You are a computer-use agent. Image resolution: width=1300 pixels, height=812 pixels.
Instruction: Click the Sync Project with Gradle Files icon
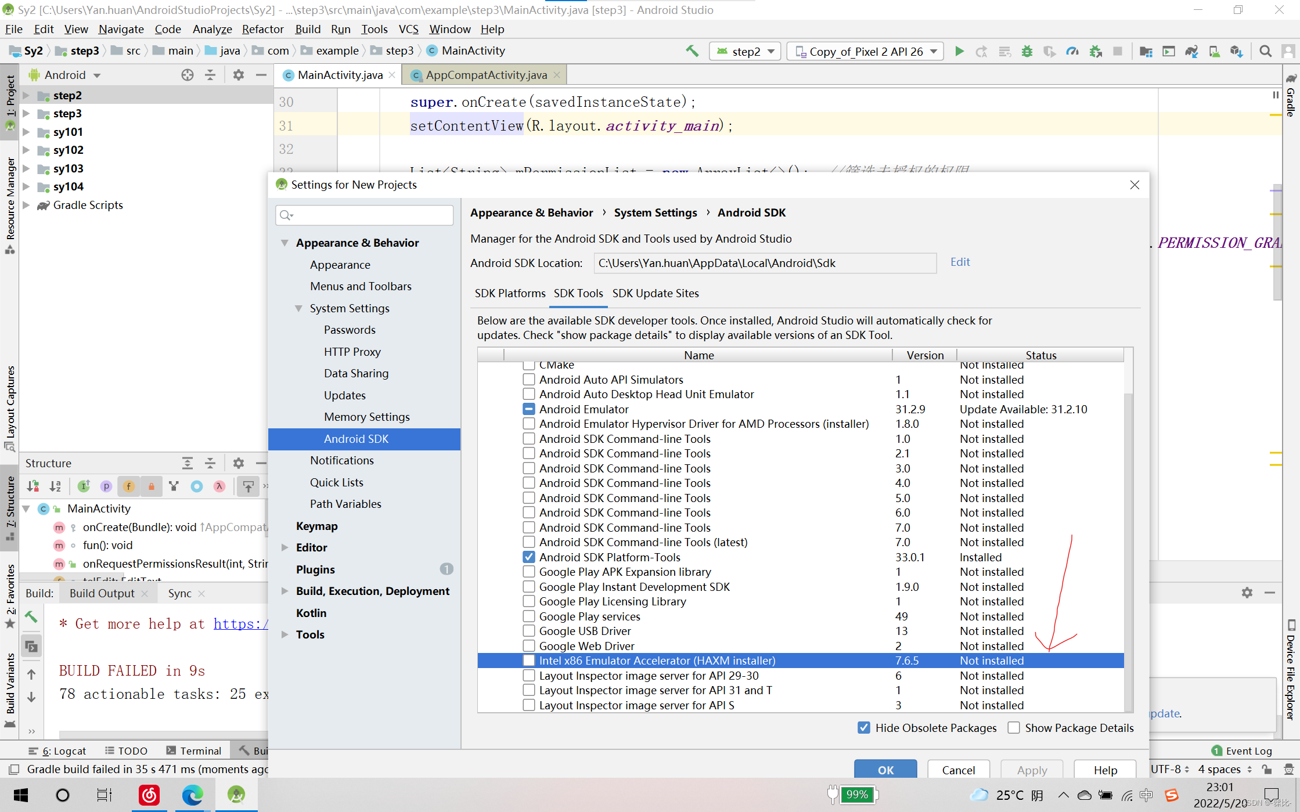pos(1191,51)
